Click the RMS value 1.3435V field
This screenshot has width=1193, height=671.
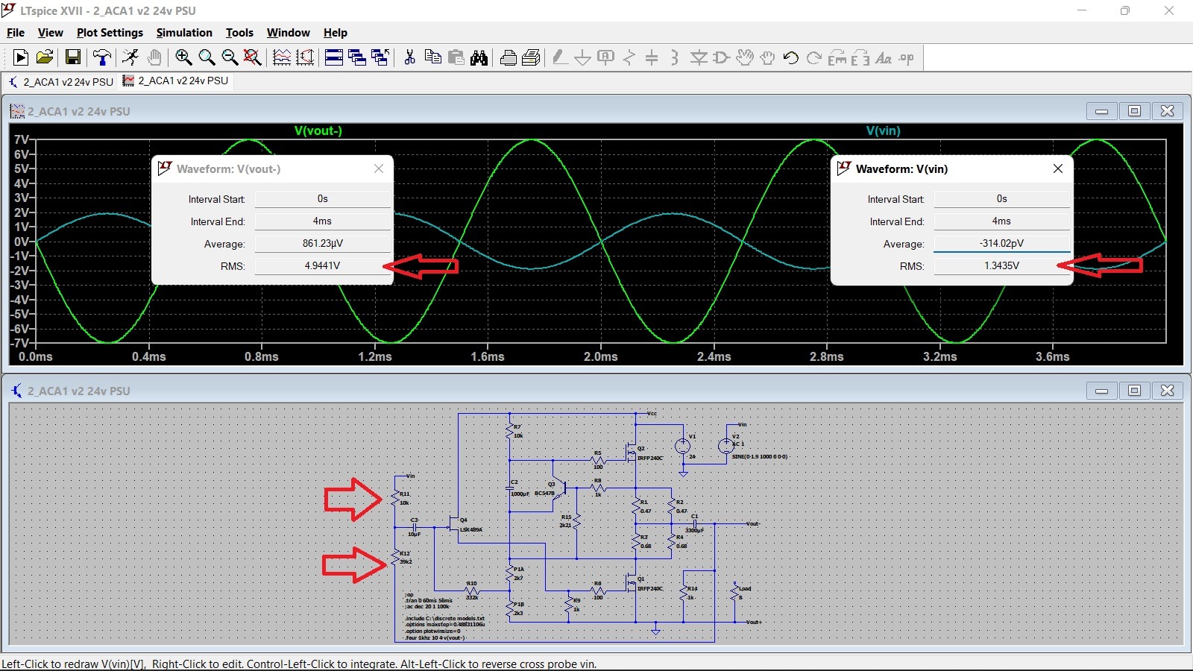tap(1001, 266)
